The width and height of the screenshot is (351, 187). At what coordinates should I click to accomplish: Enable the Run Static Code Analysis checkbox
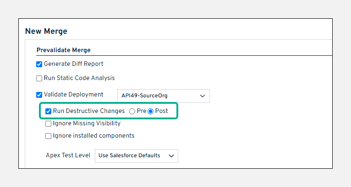39,78
